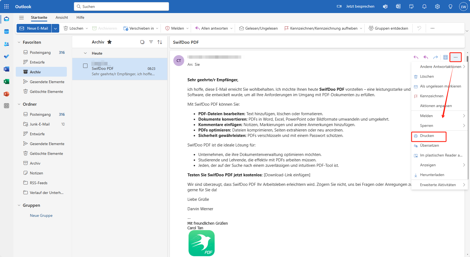
Task: Click the reply arrow in message header
Action: [x=416, y=57]
